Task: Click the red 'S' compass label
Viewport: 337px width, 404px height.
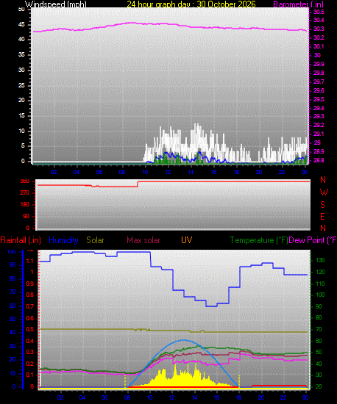Action: coord(322,205)
